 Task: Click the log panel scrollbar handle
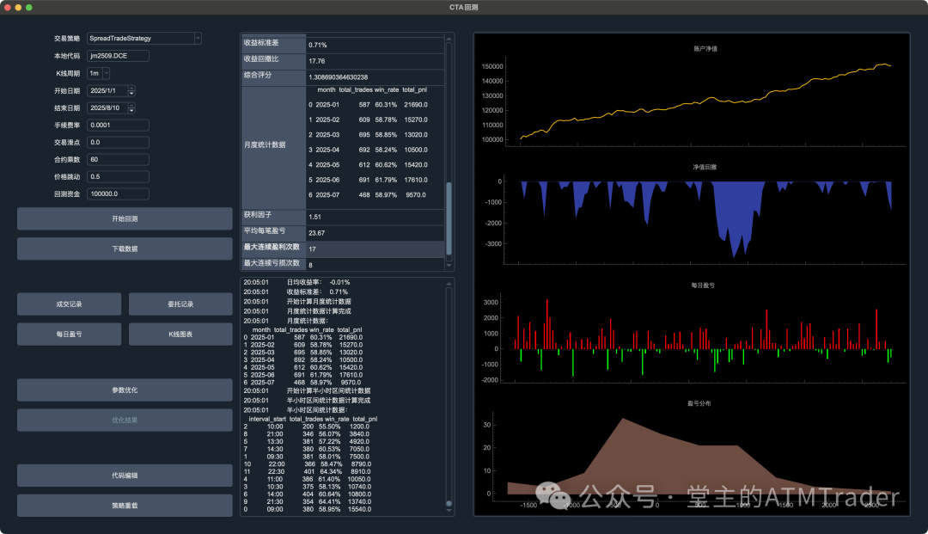(449, 504)
